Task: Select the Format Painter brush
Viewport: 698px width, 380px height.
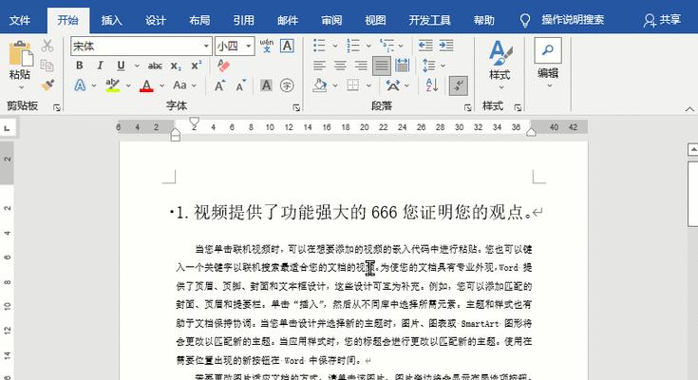Action: point(47,85)
